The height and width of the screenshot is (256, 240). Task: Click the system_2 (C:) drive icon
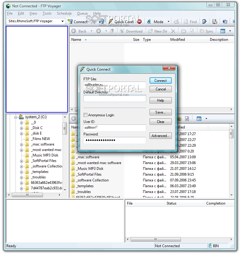(x=21, y=117)
